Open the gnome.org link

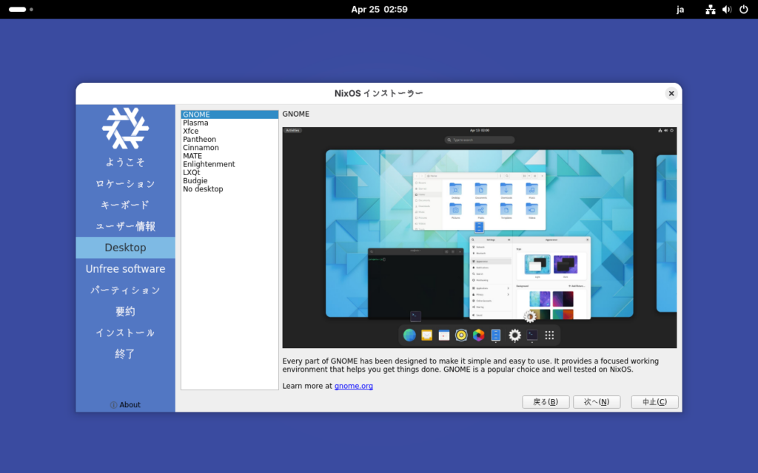point(353,386)
